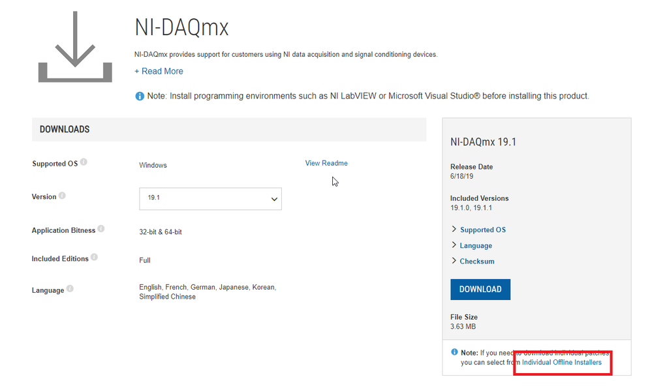Click the info icon beside Supported OS
652x392 pixels.
point(84,162)
